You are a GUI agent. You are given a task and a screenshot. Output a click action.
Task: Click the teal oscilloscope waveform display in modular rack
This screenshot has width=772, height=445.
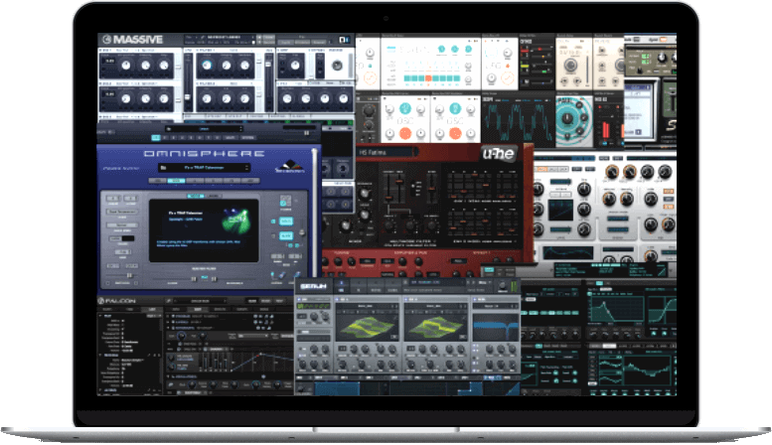coord(518,122)
